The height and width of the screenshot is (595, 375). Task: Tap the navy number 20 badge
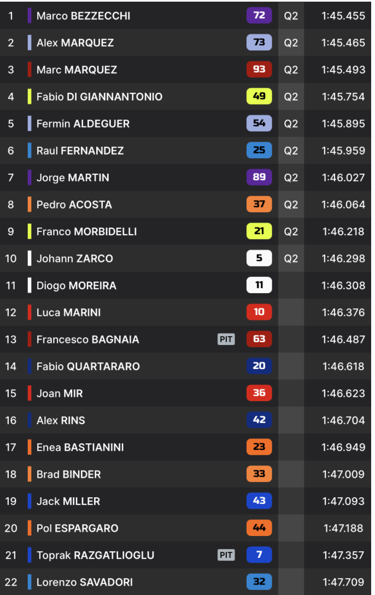[259, 366]
